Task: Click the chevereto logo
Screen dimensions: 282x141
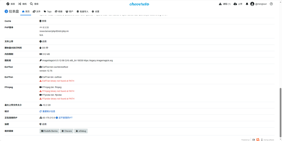Action: tap(139, 4)
